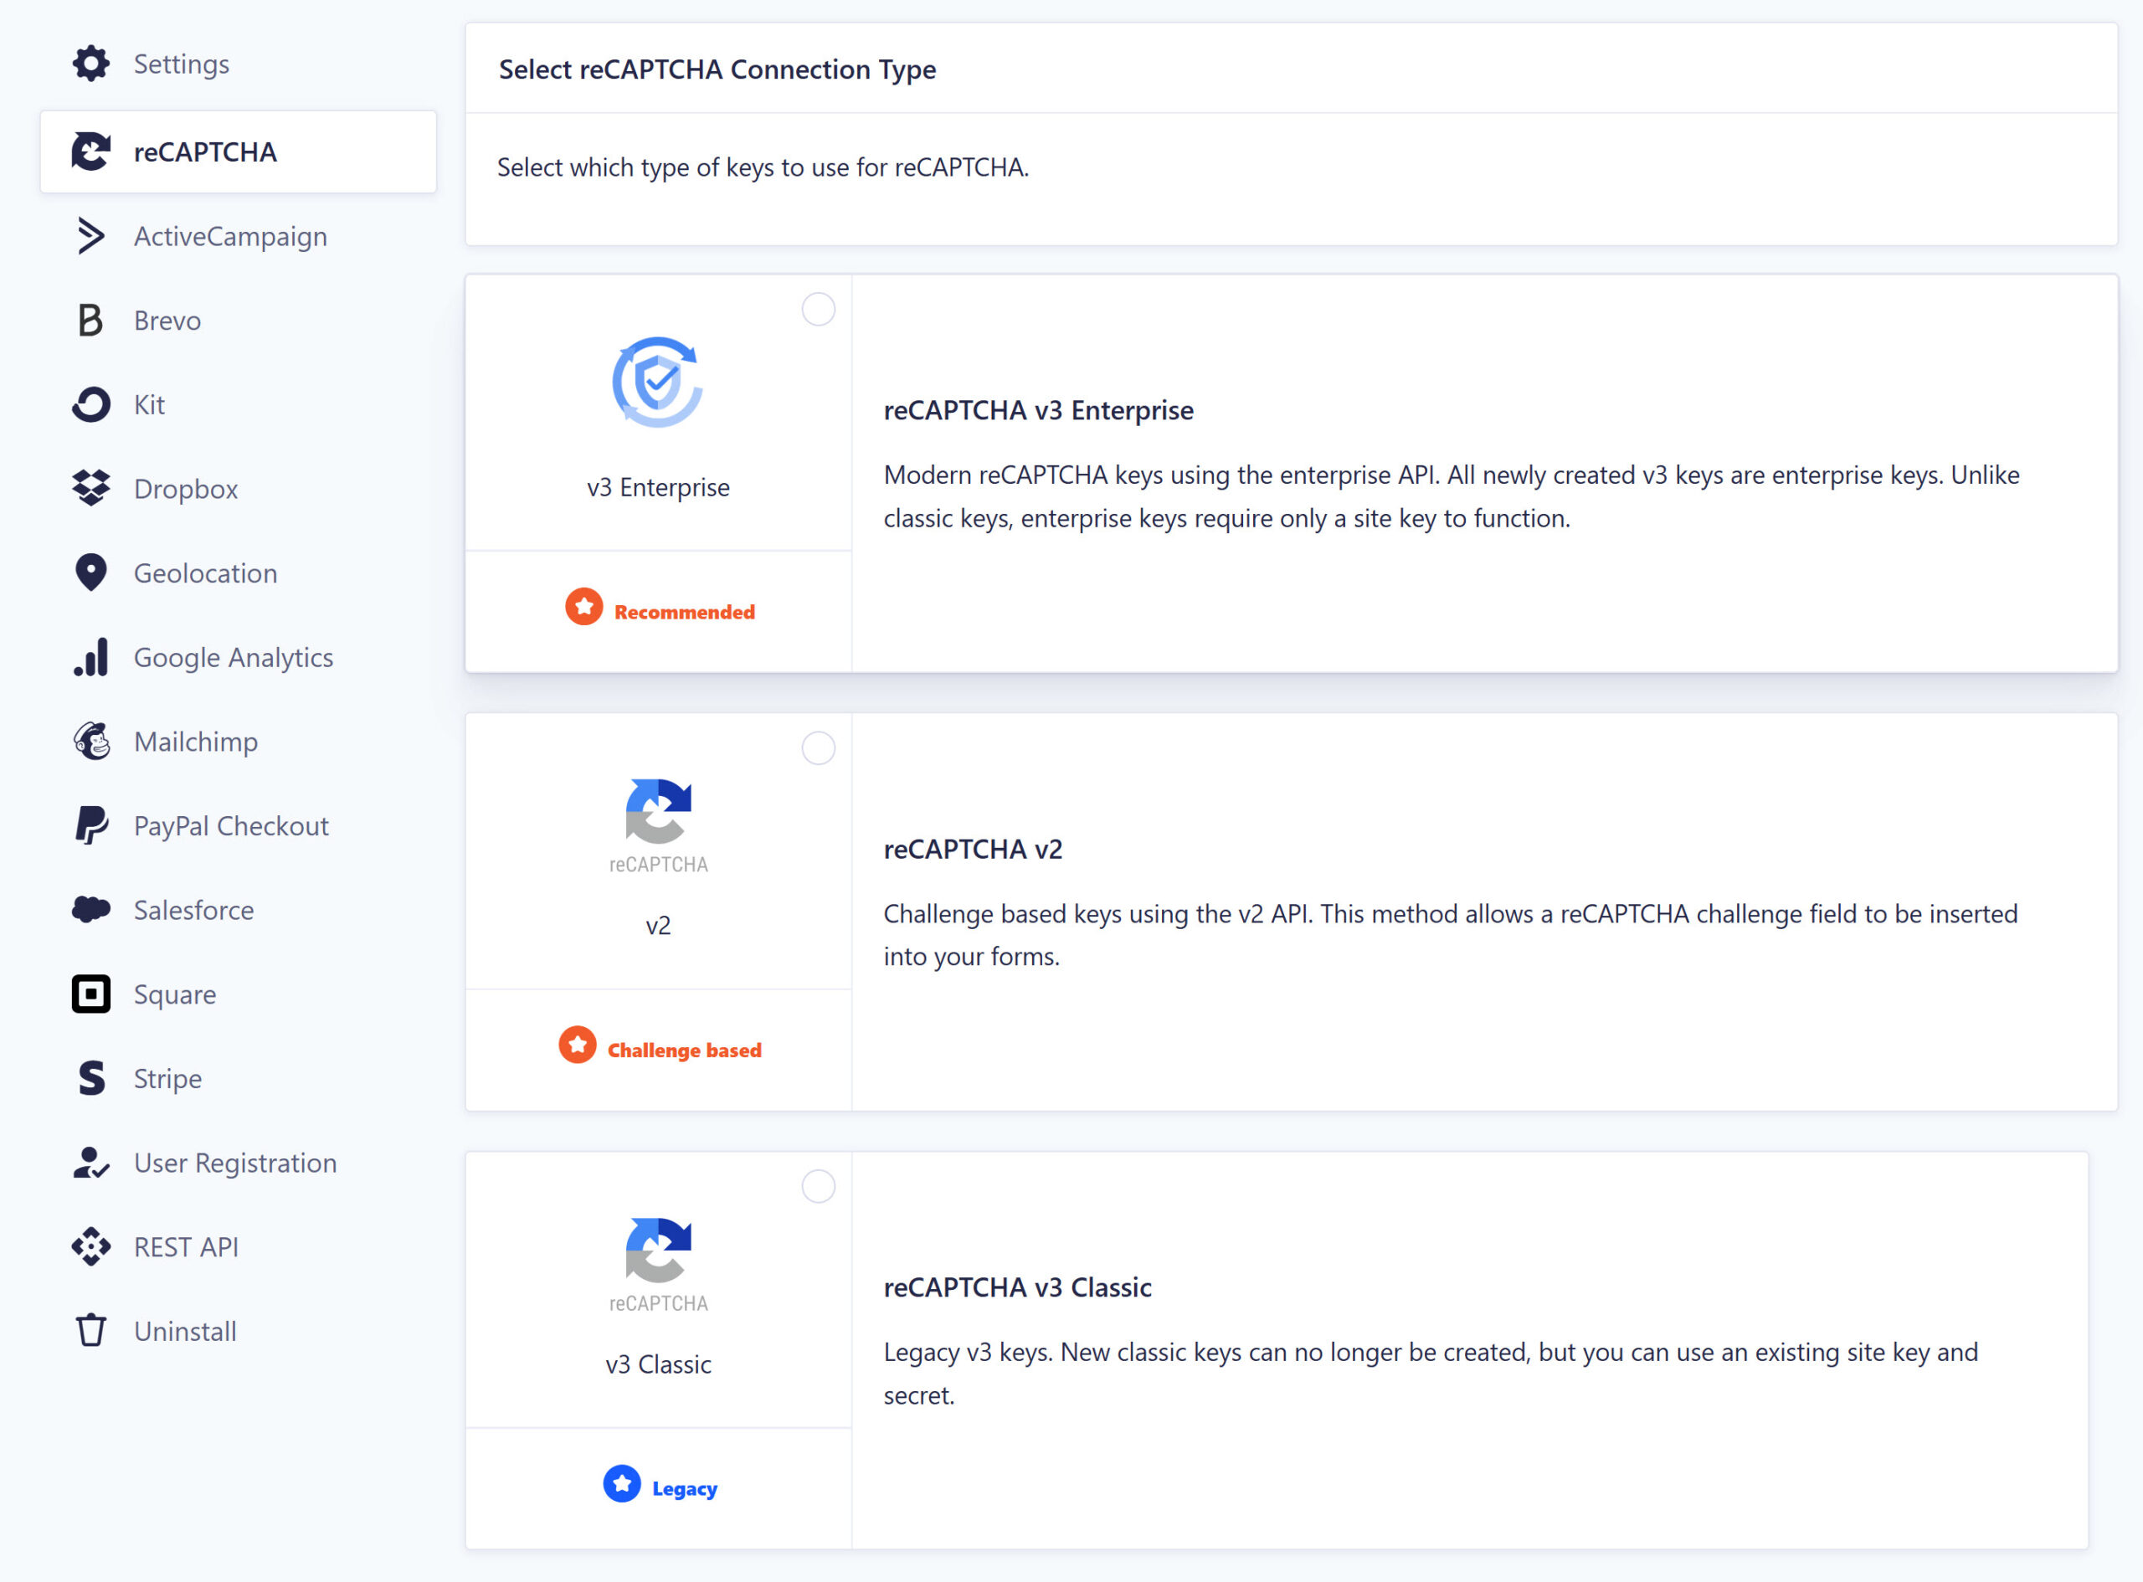
Task: Click 'Select reCAPTCHA Connection Type' title
Action: coord(717,69)
